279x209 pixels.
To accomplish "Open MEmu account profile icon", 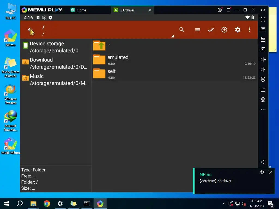I will [220, 10].
